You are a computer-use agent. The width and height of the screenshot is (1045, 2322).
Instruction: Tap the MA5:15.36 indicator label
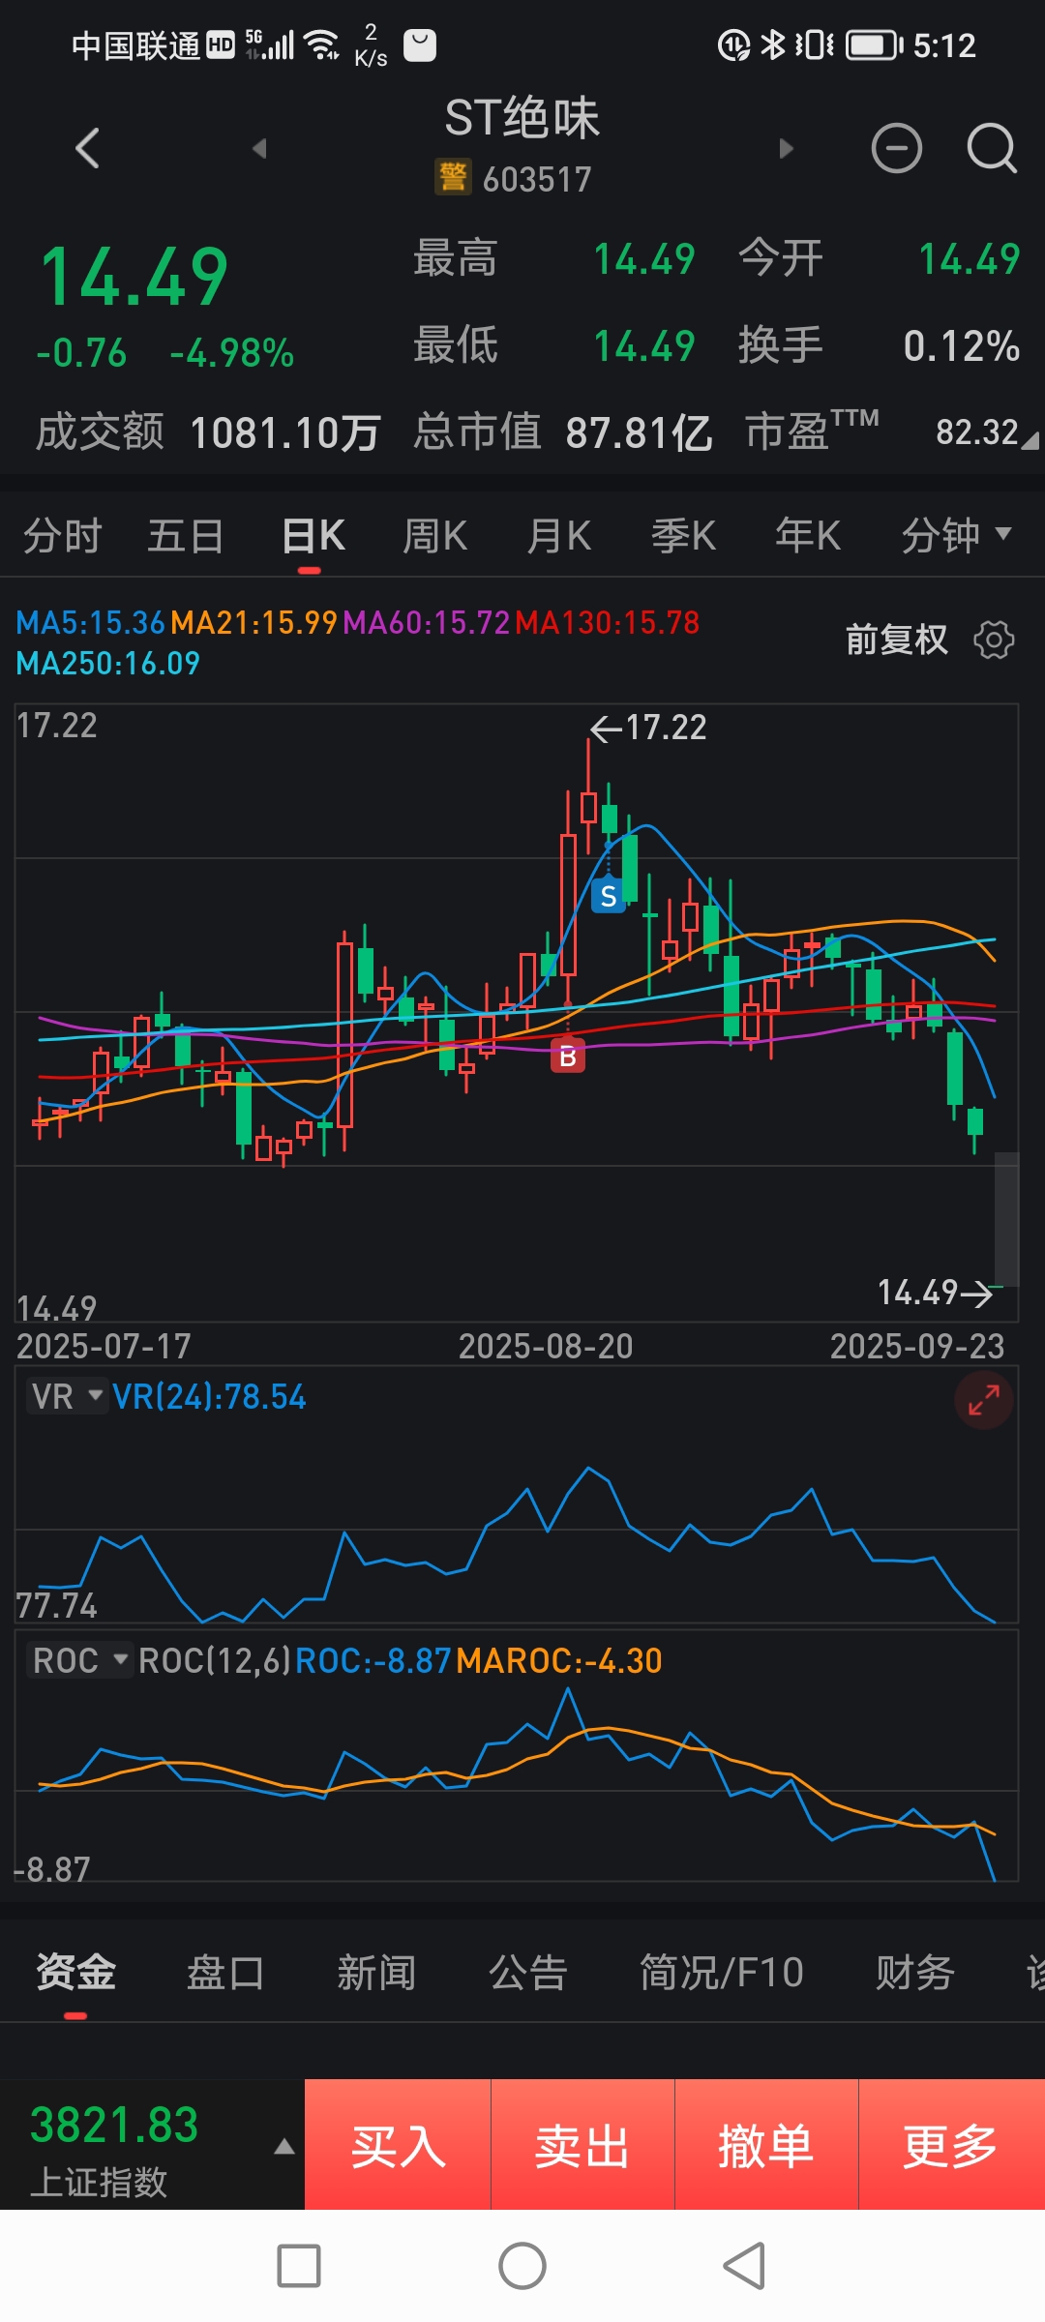point(90,622)
